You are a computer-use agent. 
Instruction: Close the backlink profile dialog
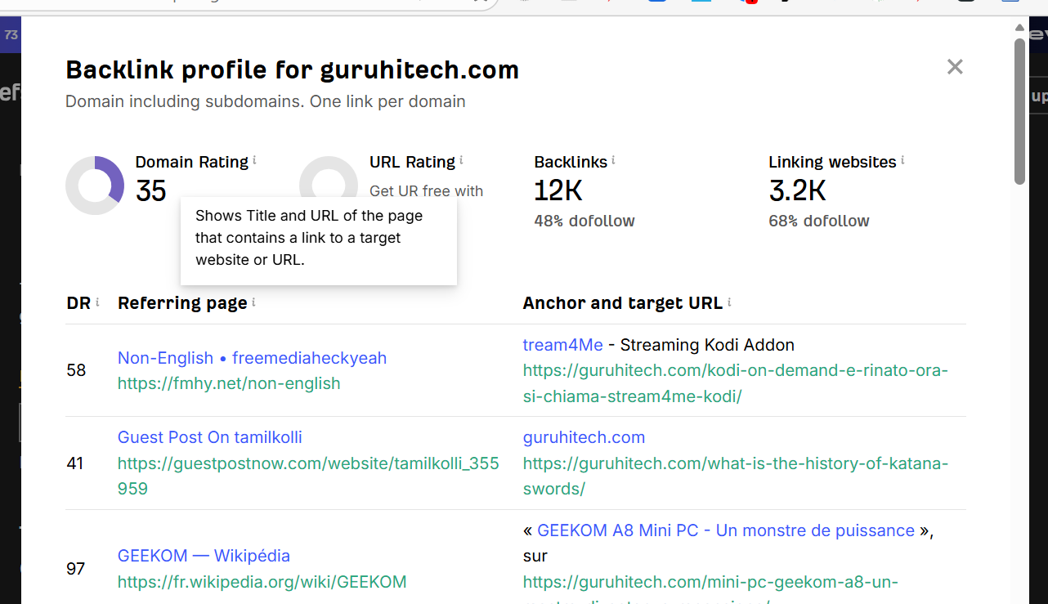954,67
